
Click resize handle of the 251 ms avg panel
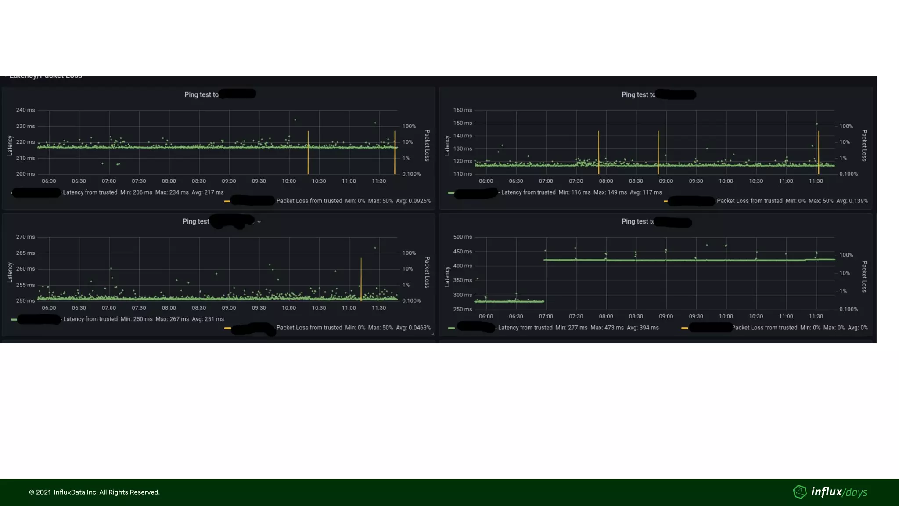[432, 334]
